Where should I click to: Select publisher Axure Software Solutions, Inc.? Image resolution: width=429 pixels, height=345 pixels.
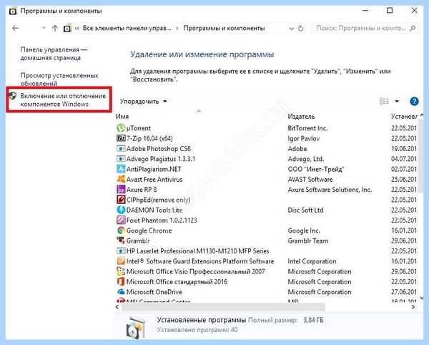(330, 190)
